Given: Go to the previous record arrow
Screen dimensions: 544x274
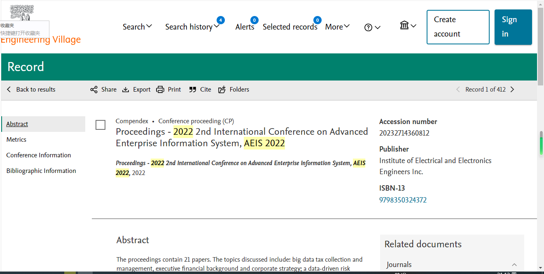Looking at the screenshot, I should tap(458, 90).
